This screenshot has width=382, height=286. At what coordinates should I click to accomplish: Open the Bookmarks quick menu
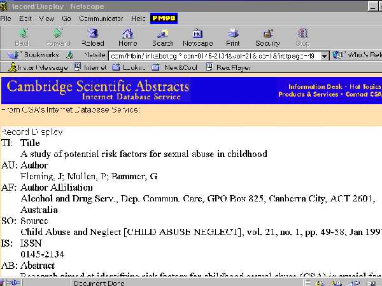point(33,55)
